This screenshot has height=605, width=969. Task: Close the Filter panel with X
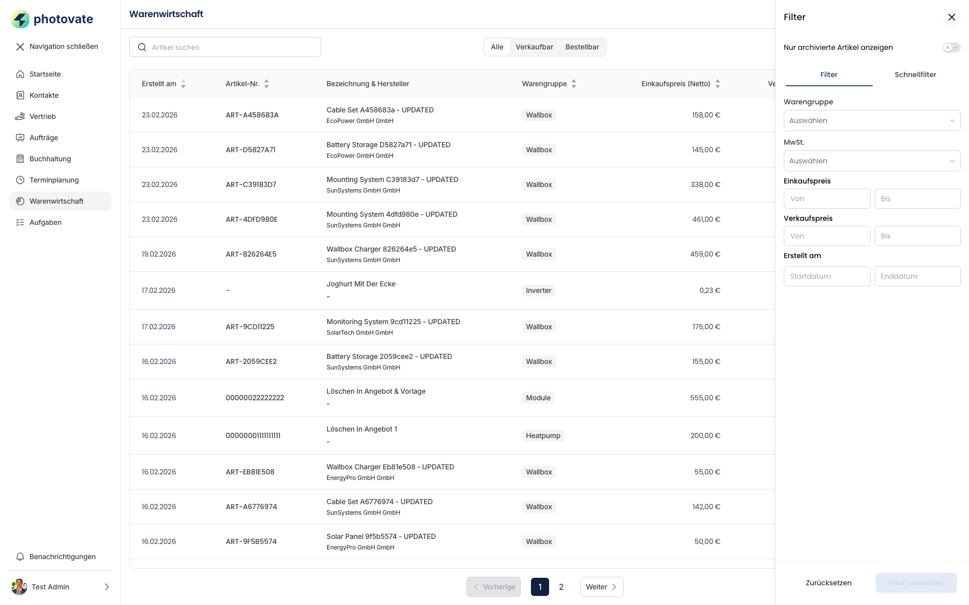pos(951,17)
